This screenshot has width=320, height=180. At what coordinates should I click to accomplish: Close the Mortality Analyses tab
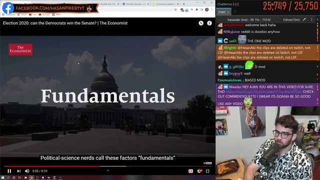click(148, 4)
